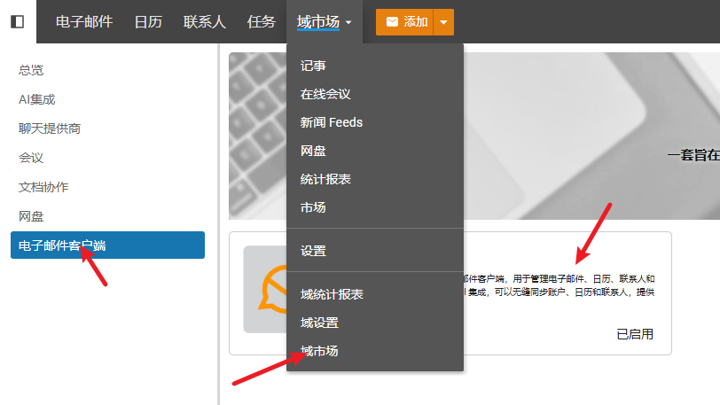This screenshot has width=720, height=405.
Task: Toggle the sidebar panel icon
Action: coord(18,21)
